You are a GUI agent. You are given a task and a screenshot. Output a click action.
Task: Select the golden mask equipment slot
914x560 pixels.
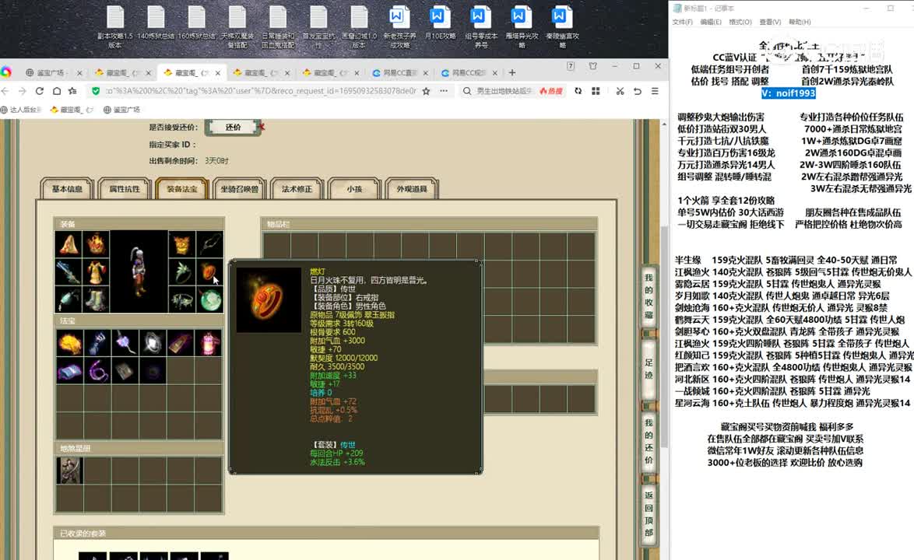tap(182, 244)
